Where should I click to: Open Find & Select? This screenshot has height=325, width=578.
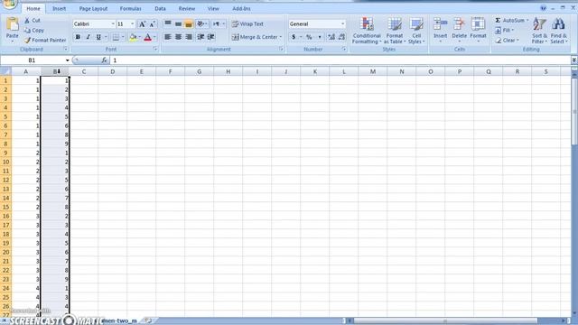pos(558,30)
